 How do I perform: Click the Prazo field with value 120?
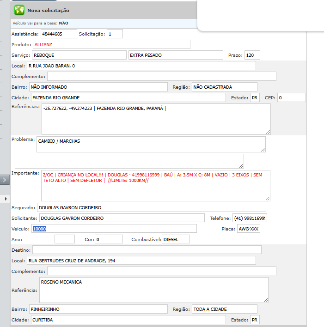point(252,55)
